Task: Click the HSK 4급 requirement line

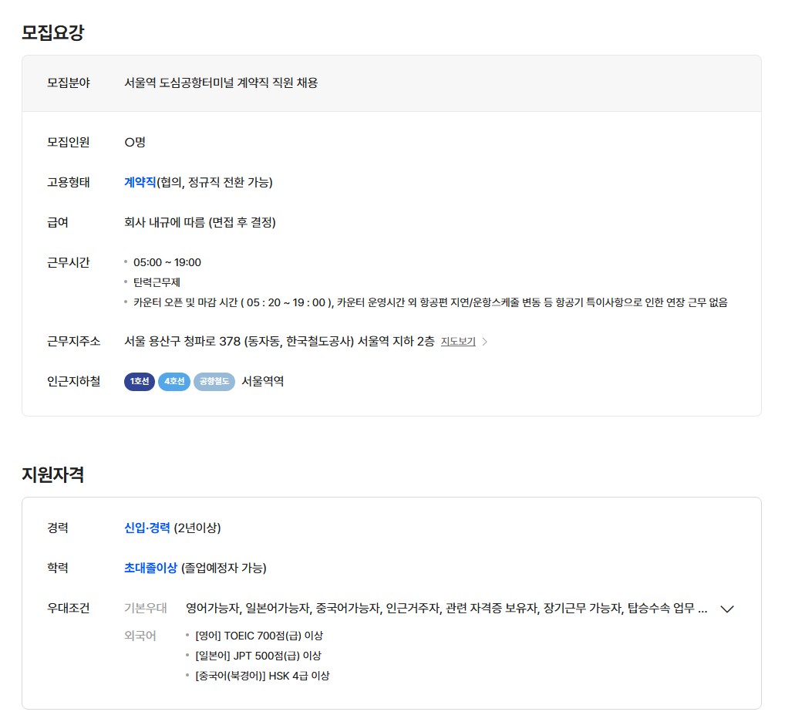Action: pyautogui.click(x=262, y=676)
